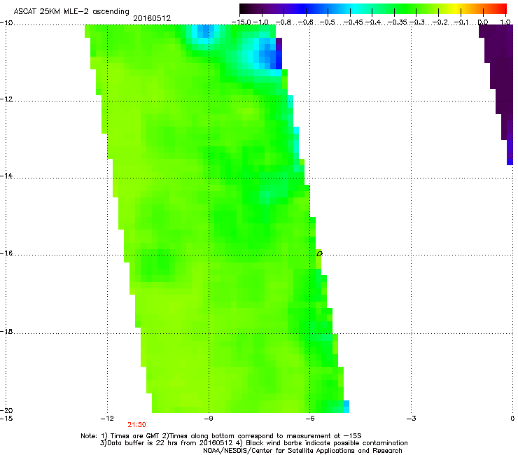
Task: Click the longitude axis label '-9'
Action: (x=208, y=419)
